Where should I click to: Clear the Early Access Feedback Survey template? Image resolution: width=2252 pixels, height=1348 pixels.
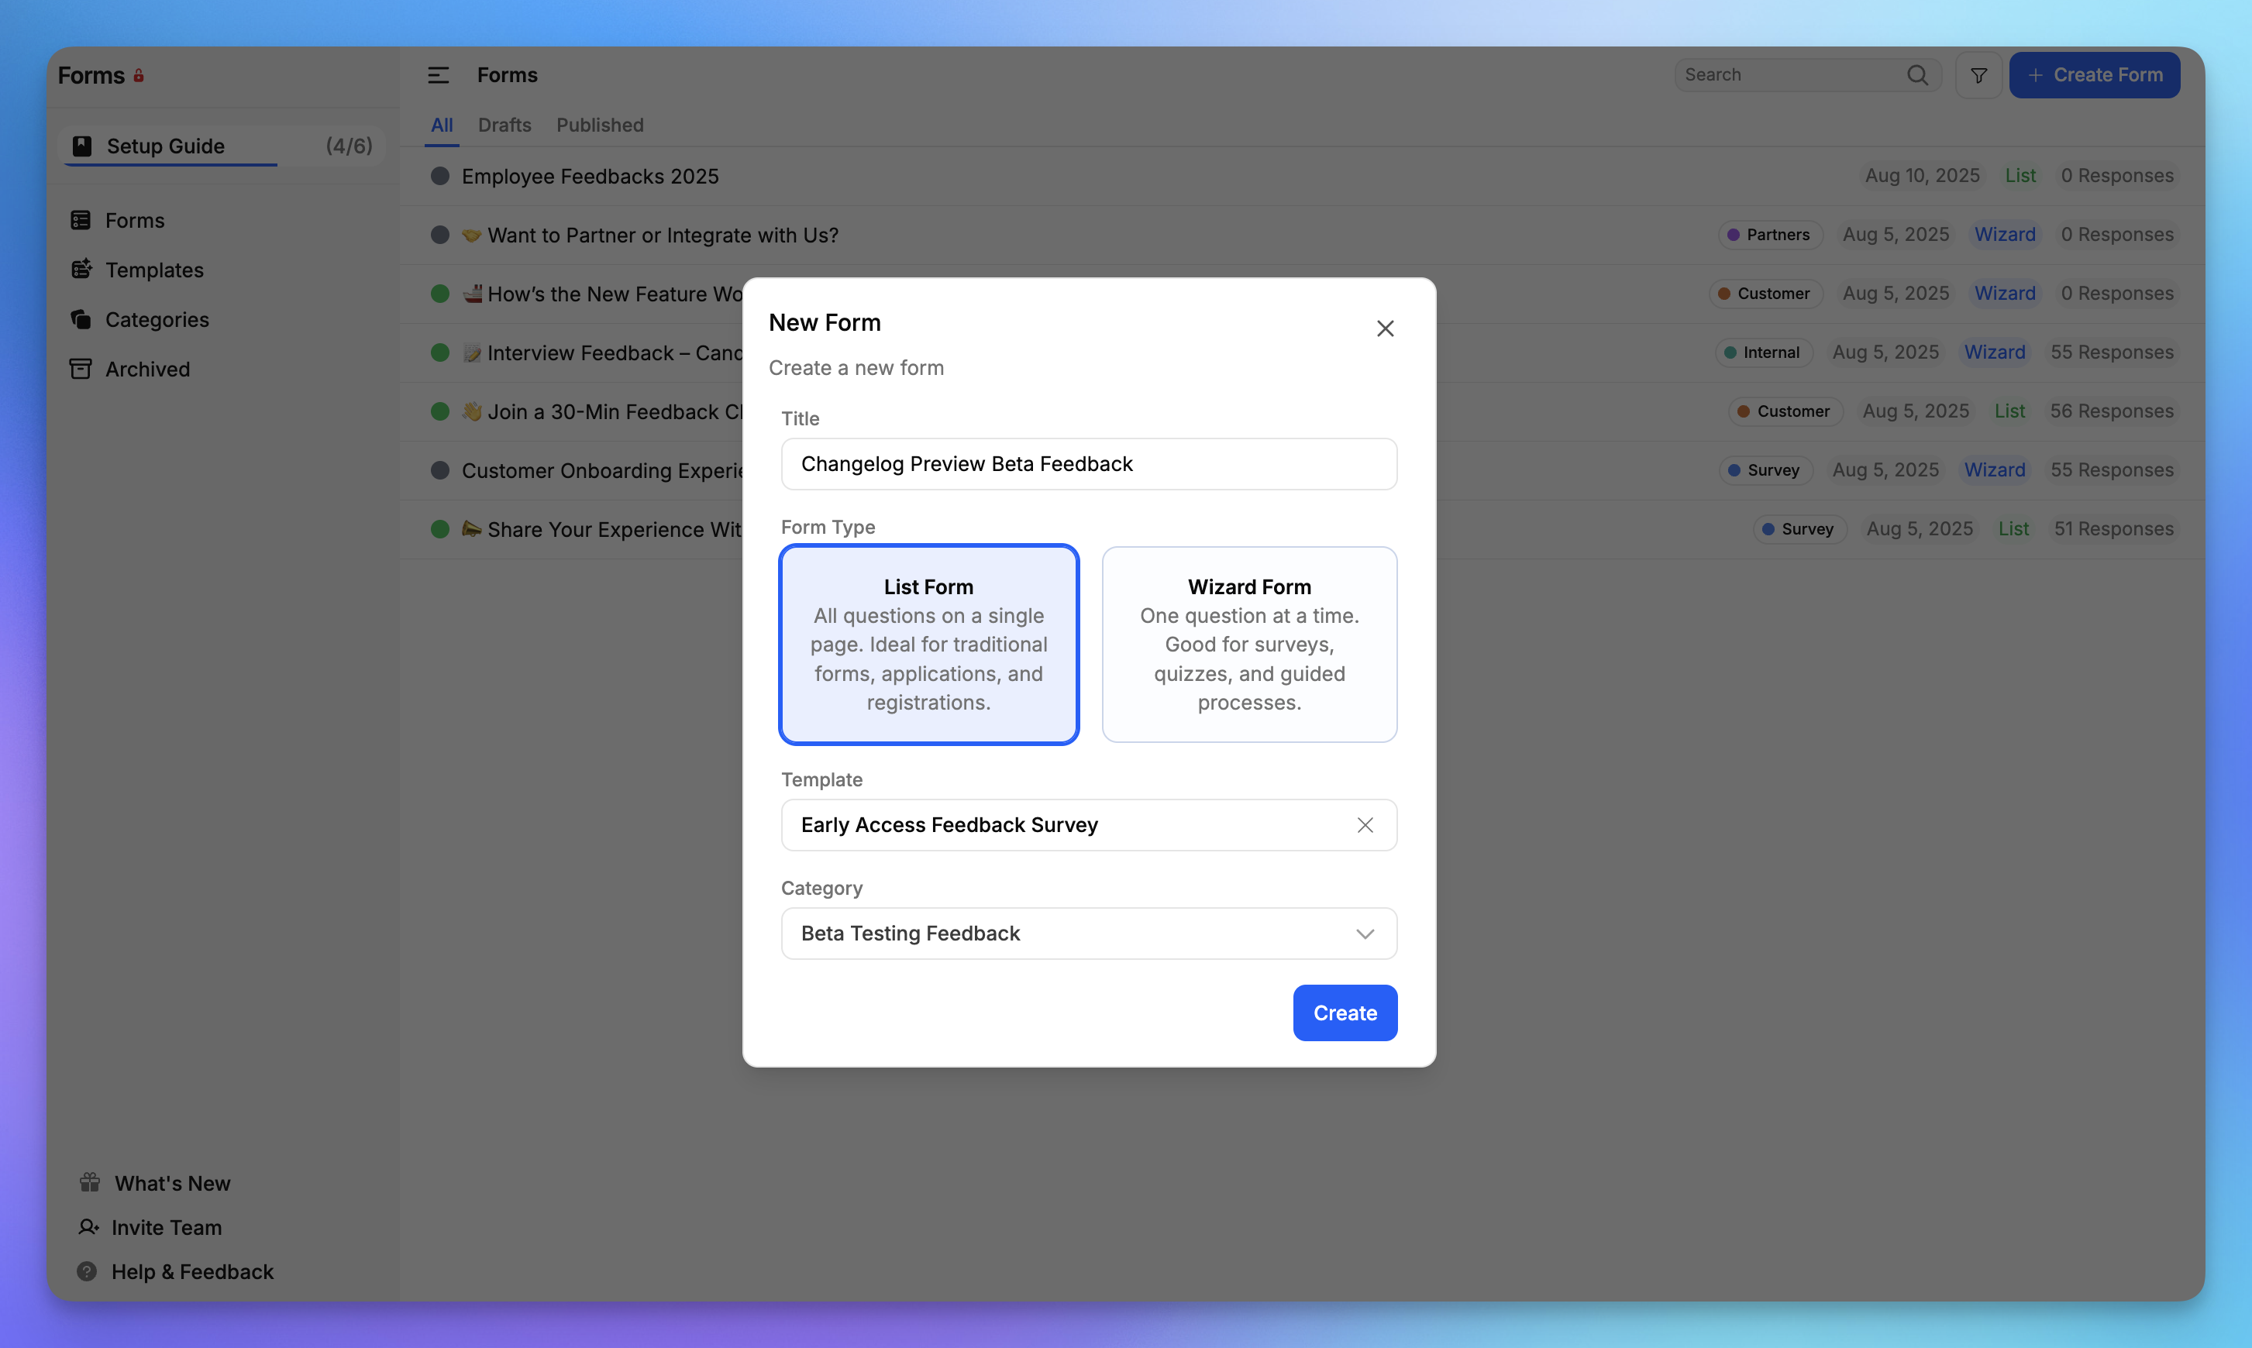[1365, 825]
